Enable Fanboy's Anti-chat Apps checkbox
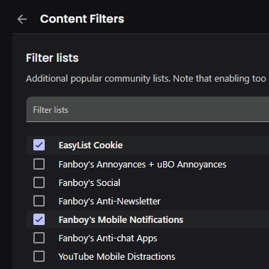Screen dimensions: 269x269 click(x=39, y=238)
